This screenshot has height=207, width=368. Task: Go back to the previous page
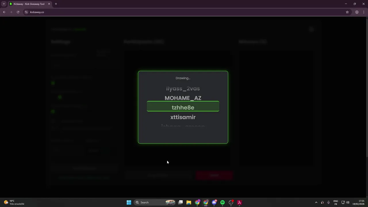pos(4,12)
